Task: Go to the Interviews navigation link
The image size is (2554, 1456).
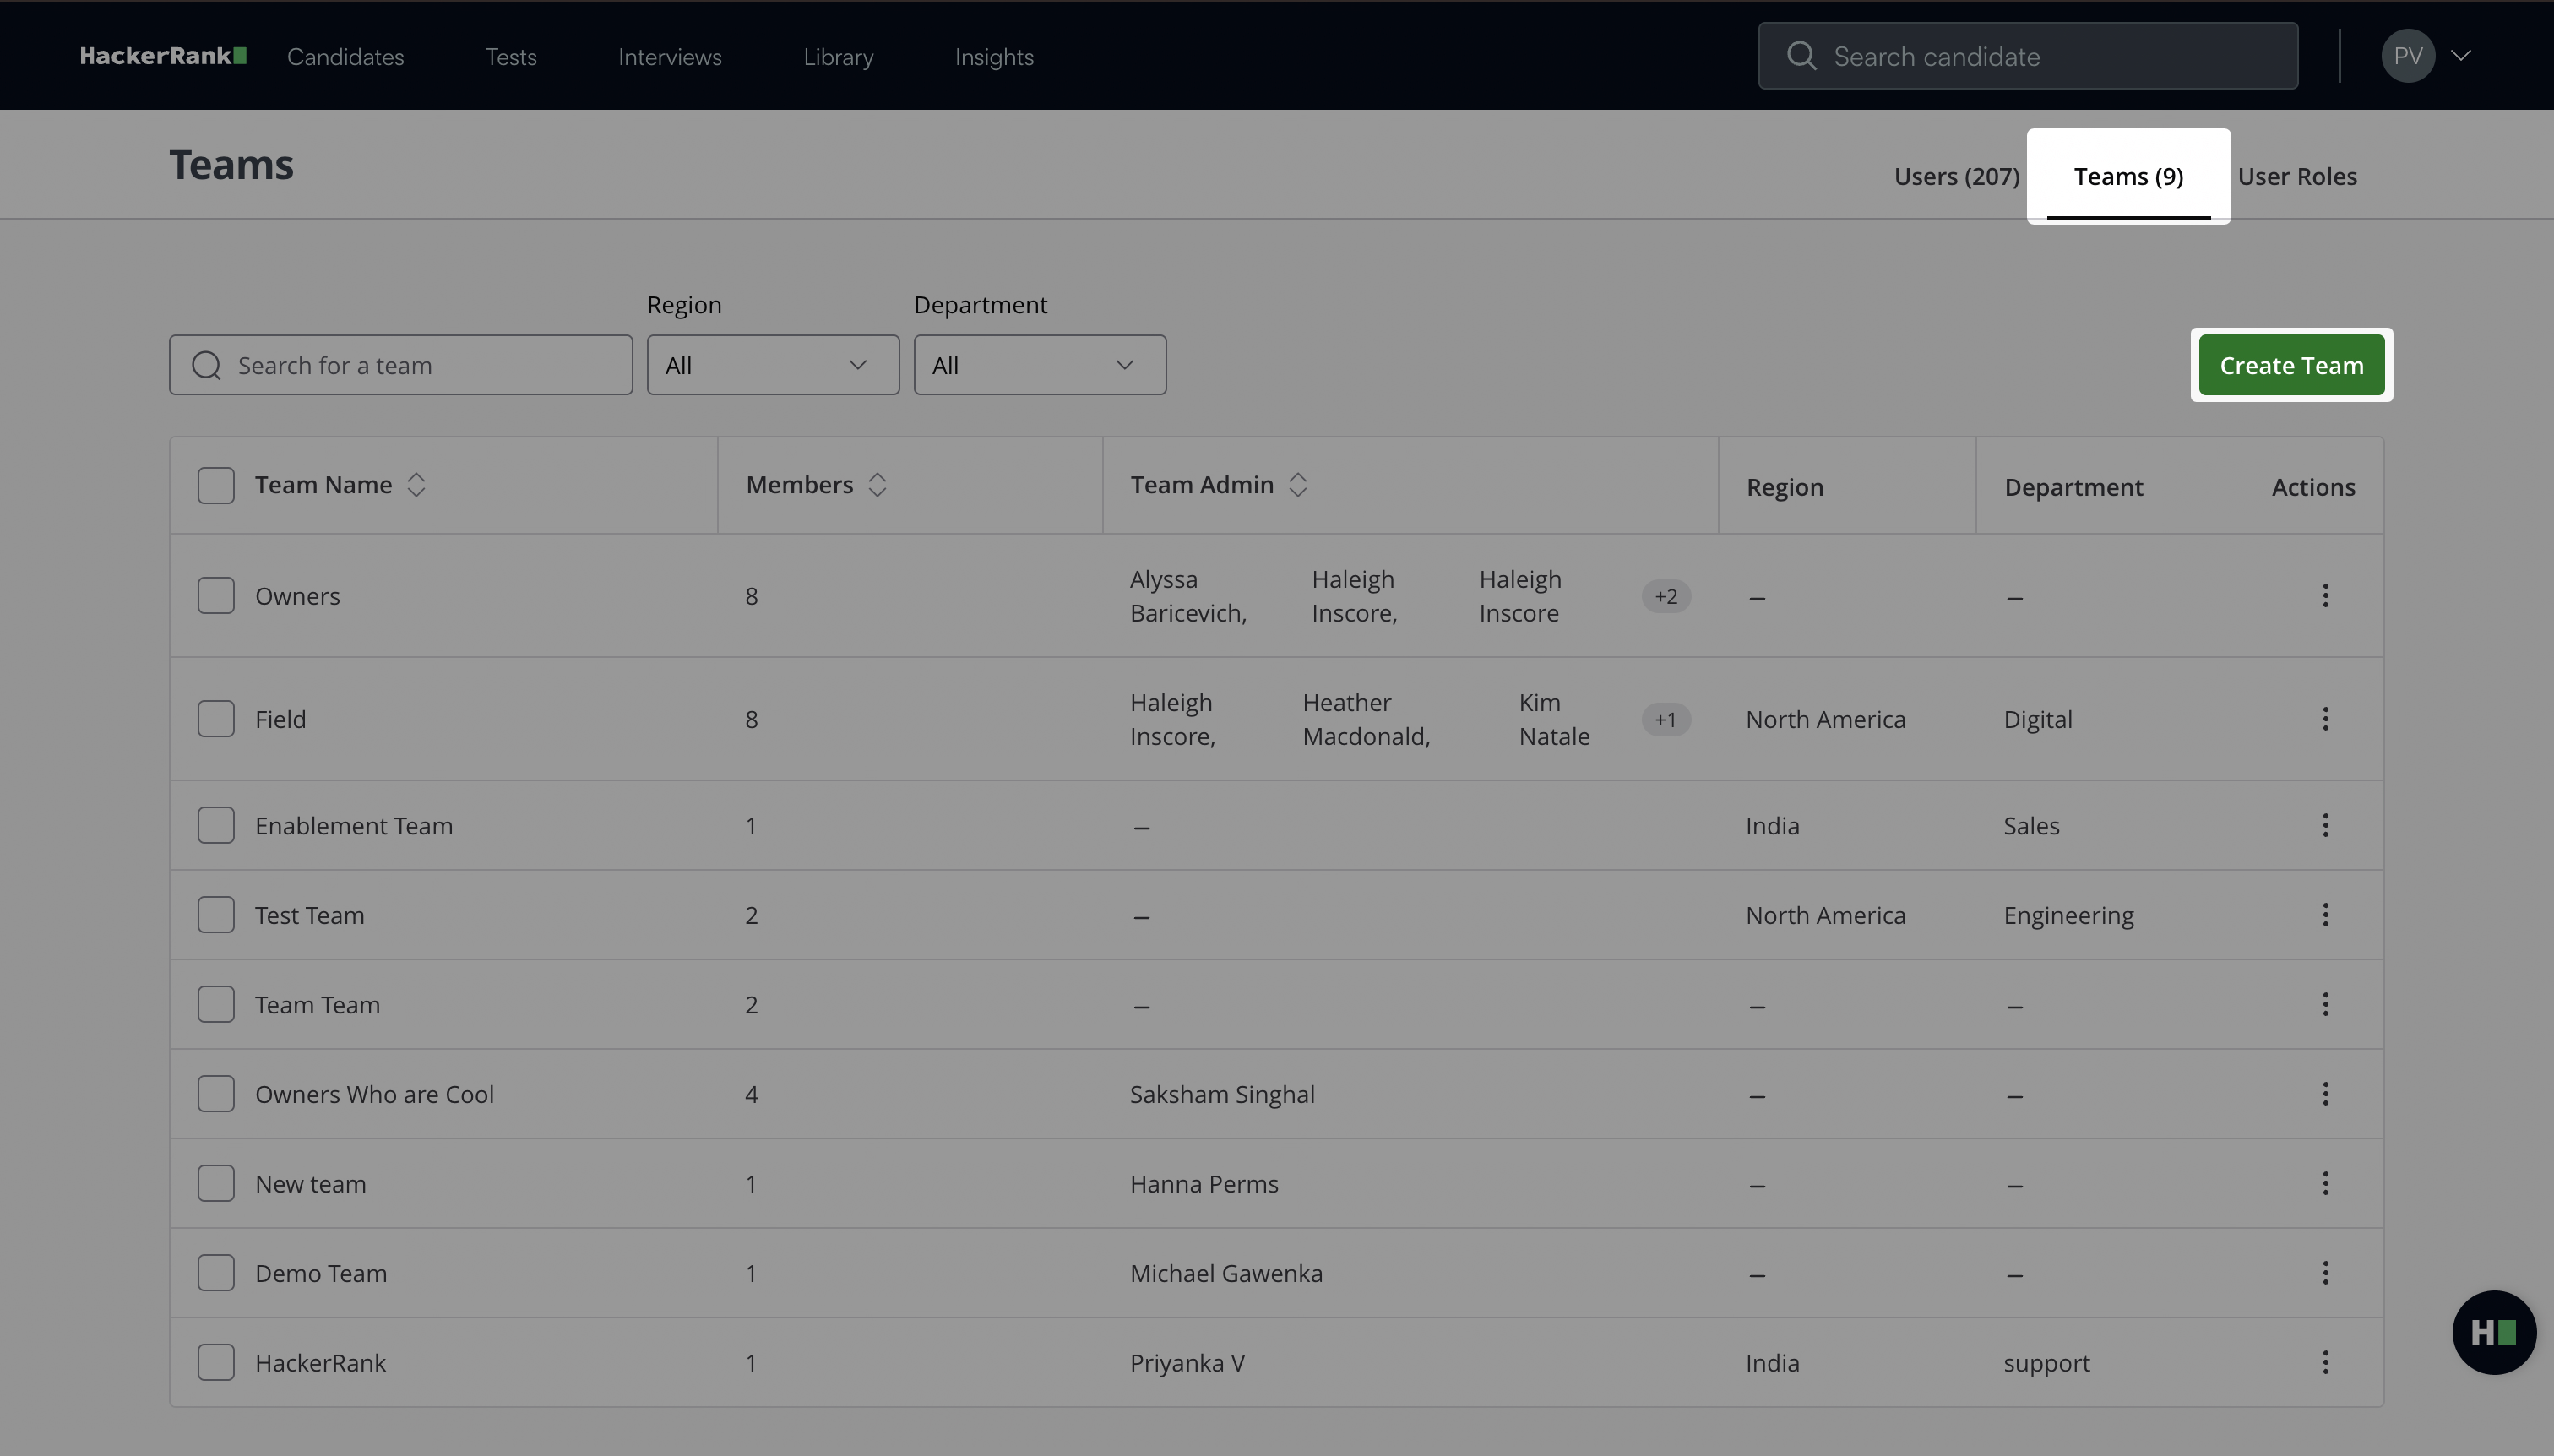Action: pyautogui.click(x=669, y=57)
